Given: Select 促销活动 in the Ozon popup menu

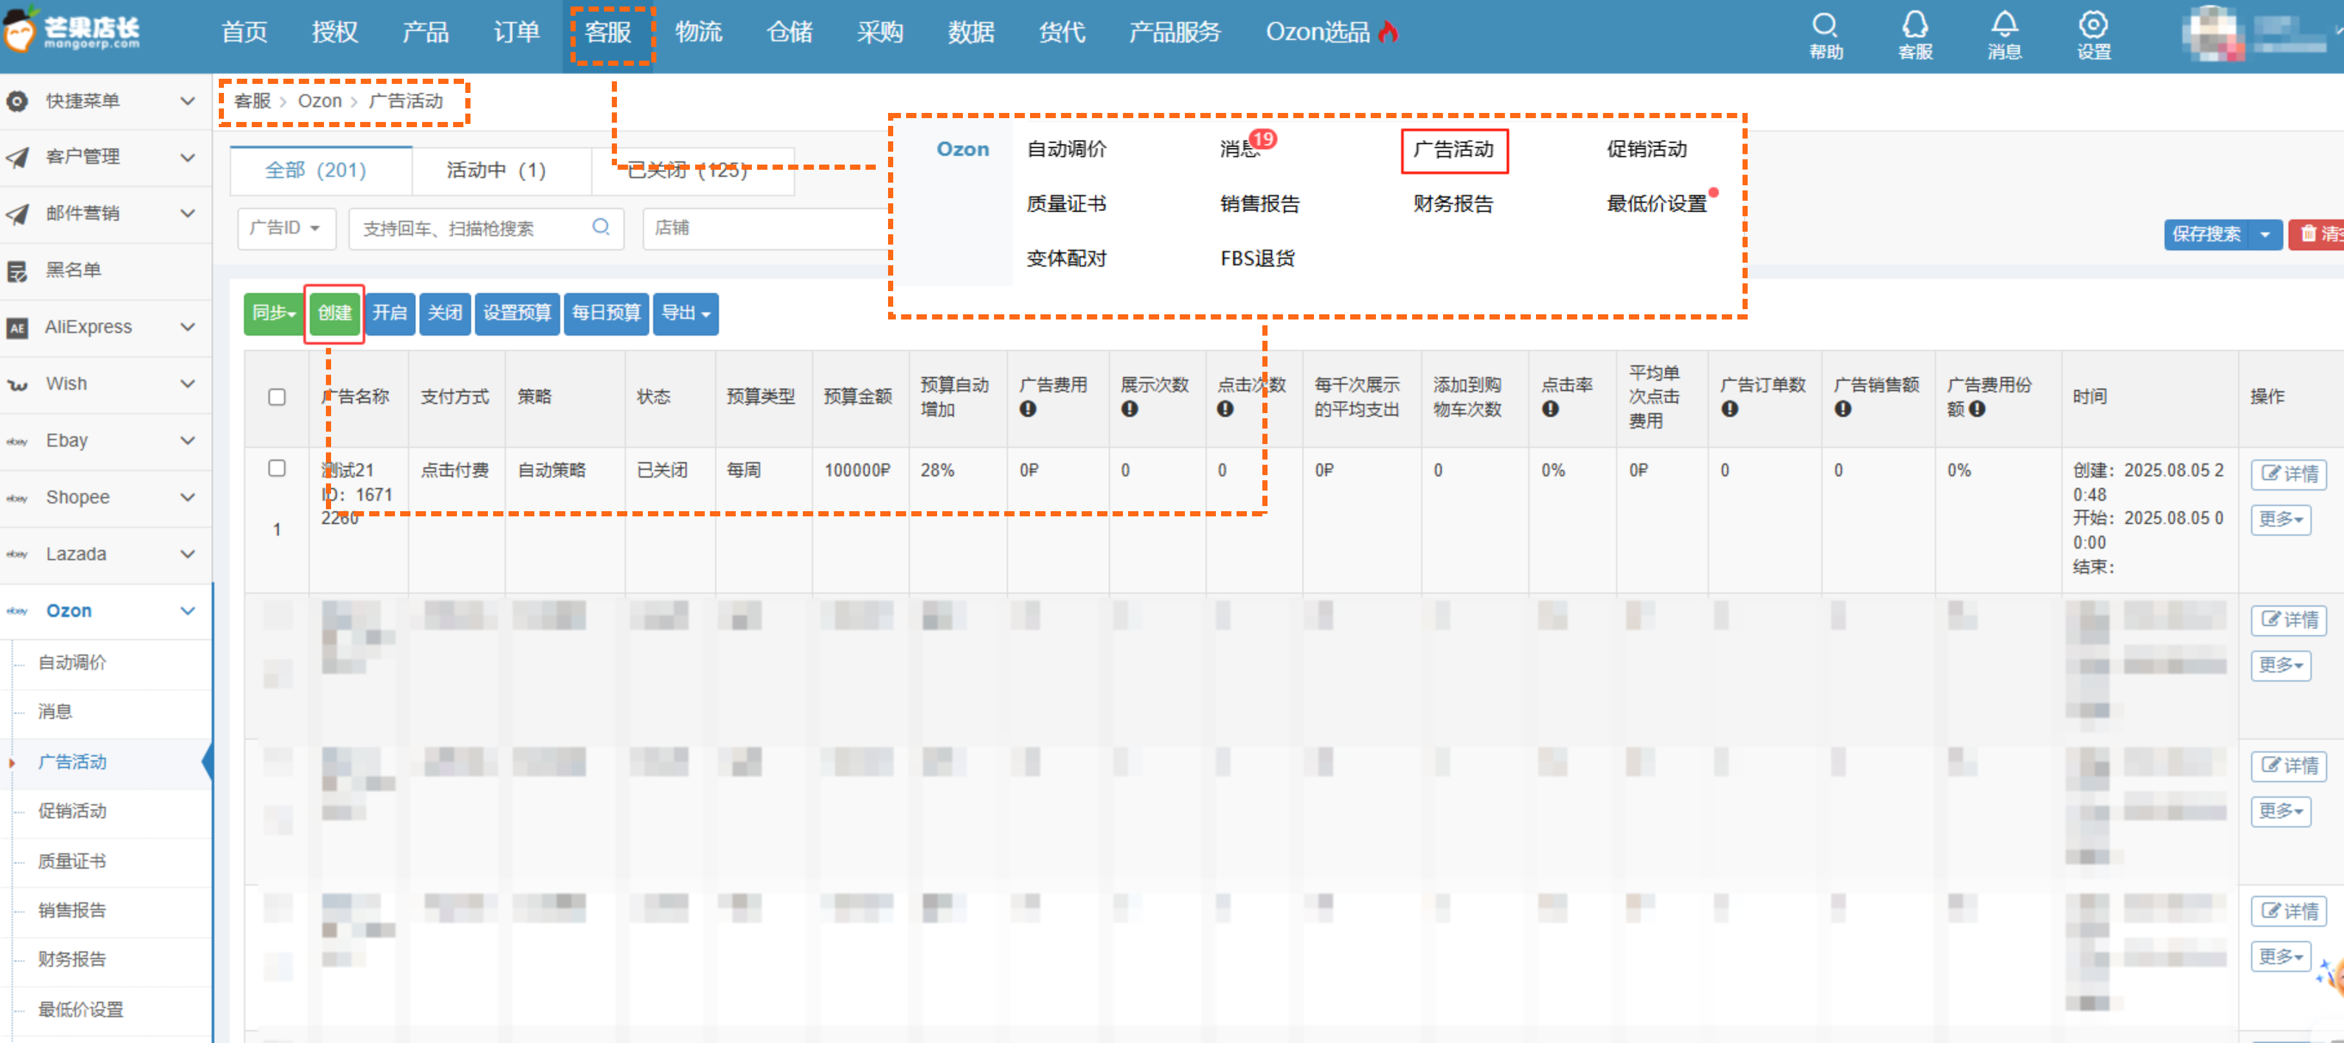Looking at the screenshot, I should 1647,149.
